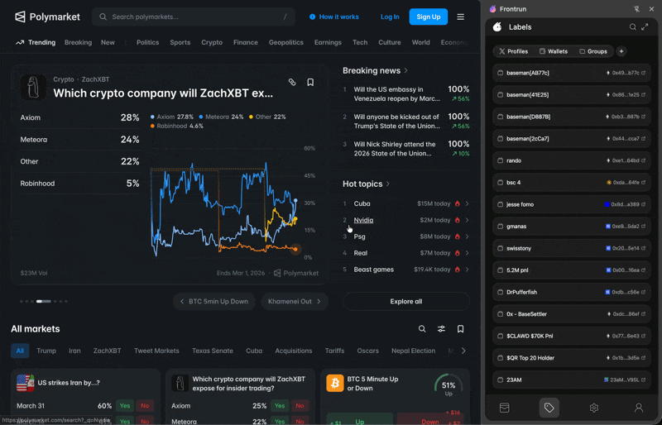The height and width of the screenshot is (425, 662).
Task: Click the Sign Up button
Action: click(x=428, y=17)
